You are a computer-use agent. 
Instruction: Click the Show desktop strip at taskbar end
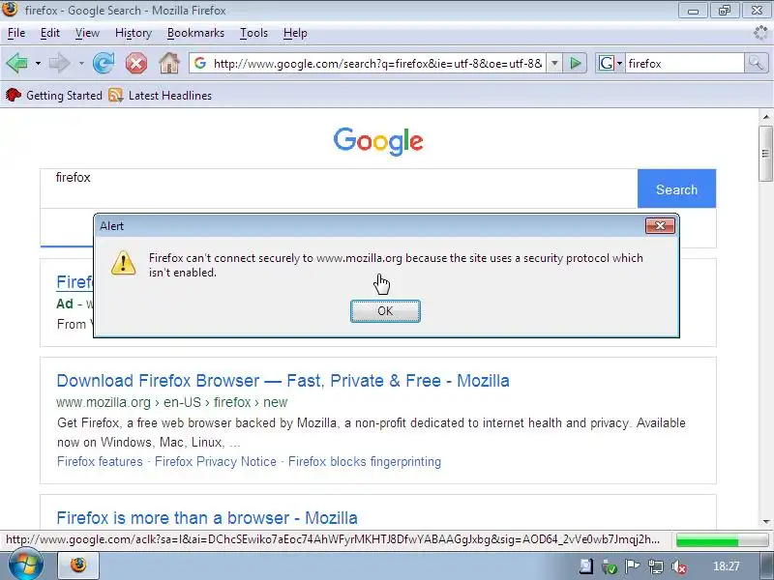(x=766, y=565)
